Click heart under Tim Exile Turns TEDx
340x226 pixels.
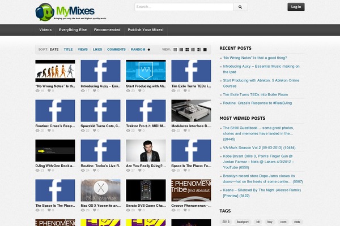[x=185, y=91]
